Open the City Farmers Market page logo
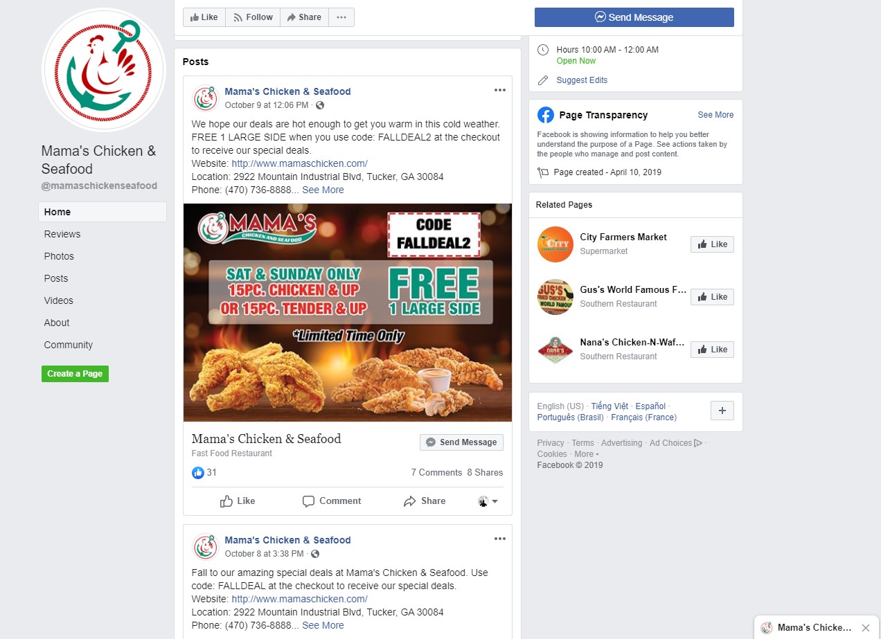This screenshot has height=639, width=881. point(555,244)
